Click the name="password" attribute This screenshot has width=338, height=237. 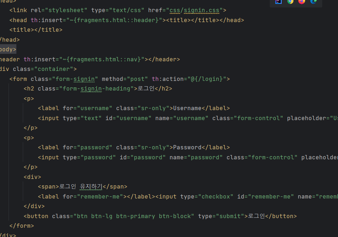pyautogui.click(x=196, y=158)
